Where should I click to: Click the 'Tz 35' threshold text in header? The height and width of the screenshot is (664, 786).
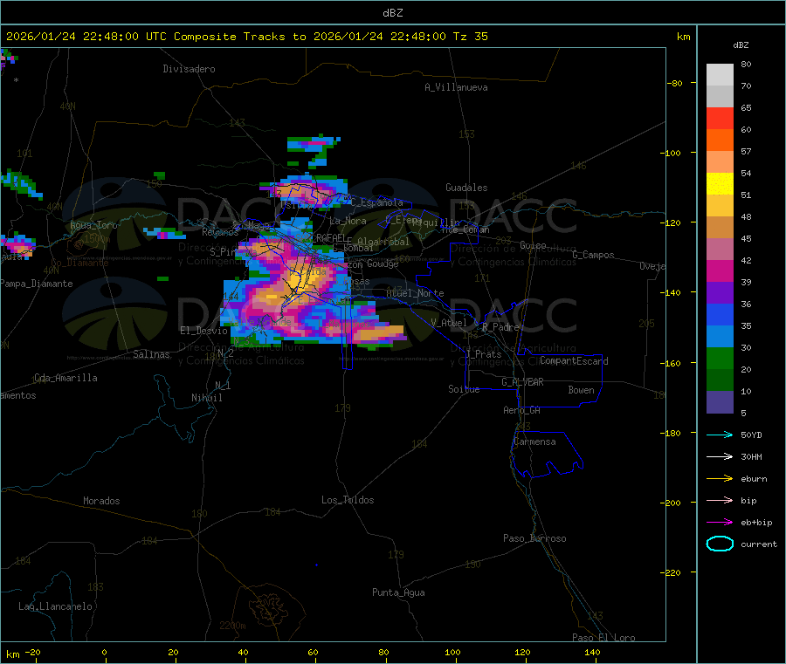470,37
